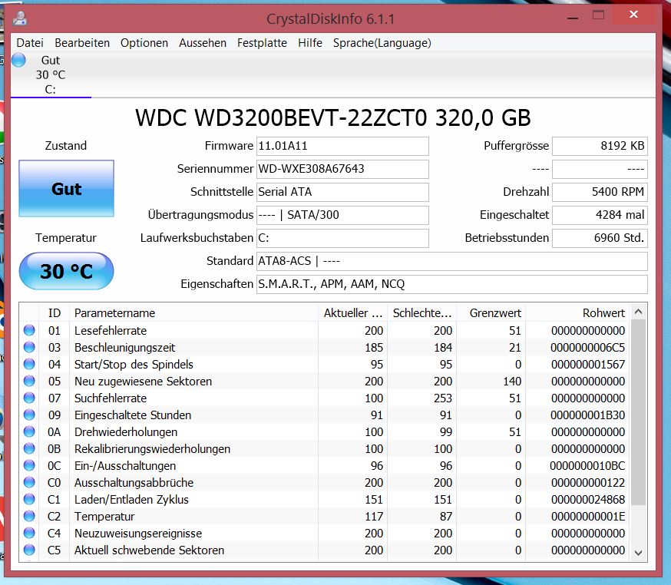Click raw value 0000000006C5 of Beschleunigungszeit
This screenshot has height=585, width=671.
click(587, 348)
